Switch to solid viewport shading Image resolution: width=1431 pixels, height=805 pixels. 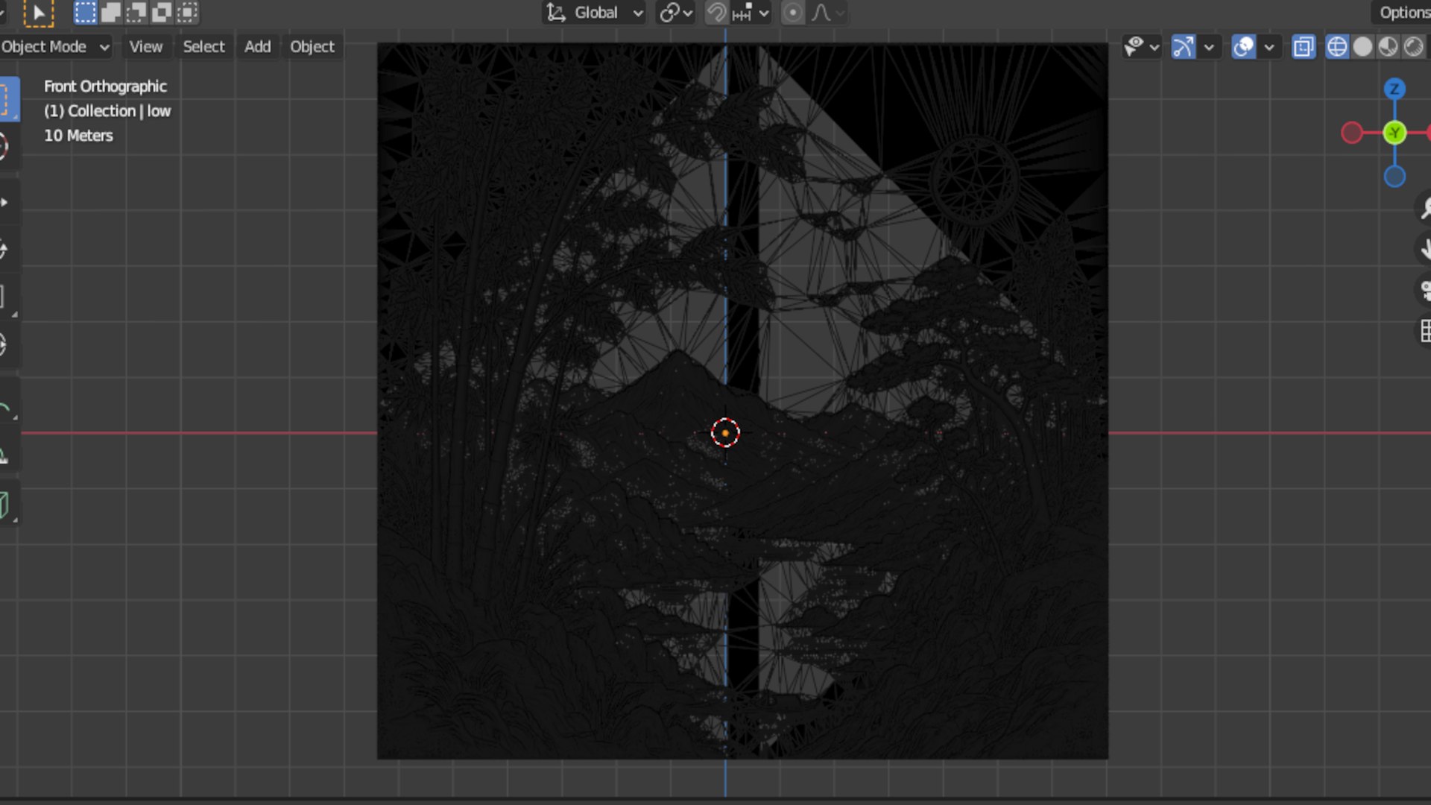tap(1362, 46)
